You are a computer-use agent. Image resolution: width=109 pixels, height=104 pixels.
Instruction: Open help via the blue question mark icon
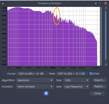coord(46,93)
